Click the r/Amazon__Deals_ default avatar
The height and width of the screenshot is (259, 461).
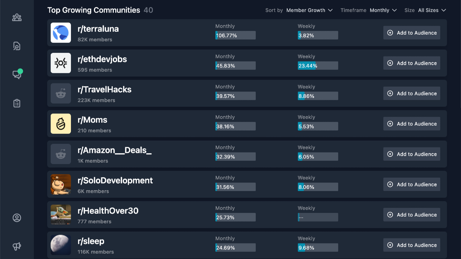[x=61, y=154]
